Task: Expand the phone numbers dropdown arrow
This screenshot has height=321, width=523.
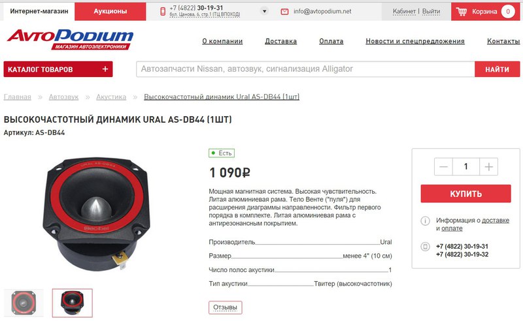Action: [264, 11]
